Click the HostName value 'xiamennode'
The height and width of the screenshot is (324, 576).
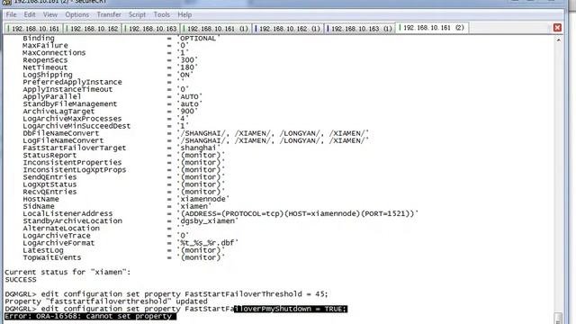[x=203, y=199]
